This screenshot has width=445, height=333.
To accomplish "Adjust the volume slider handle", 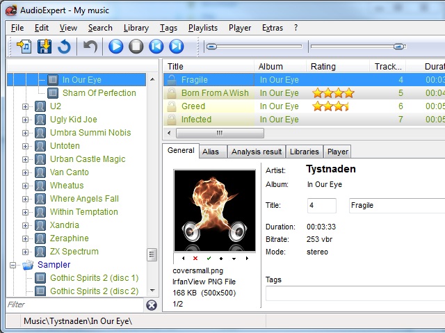I will click(398, 47).
